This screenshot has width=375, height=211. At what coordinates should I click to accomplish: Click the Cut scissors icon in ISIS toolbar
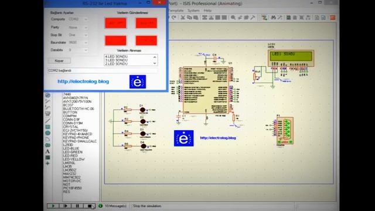click(x=183, y=18)
